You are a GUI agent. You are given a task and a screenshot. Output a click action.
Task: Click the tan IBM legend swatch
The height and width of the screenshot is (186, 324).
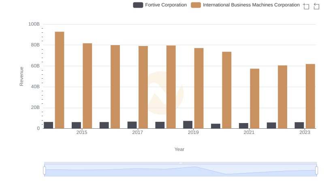pos(196,5)
